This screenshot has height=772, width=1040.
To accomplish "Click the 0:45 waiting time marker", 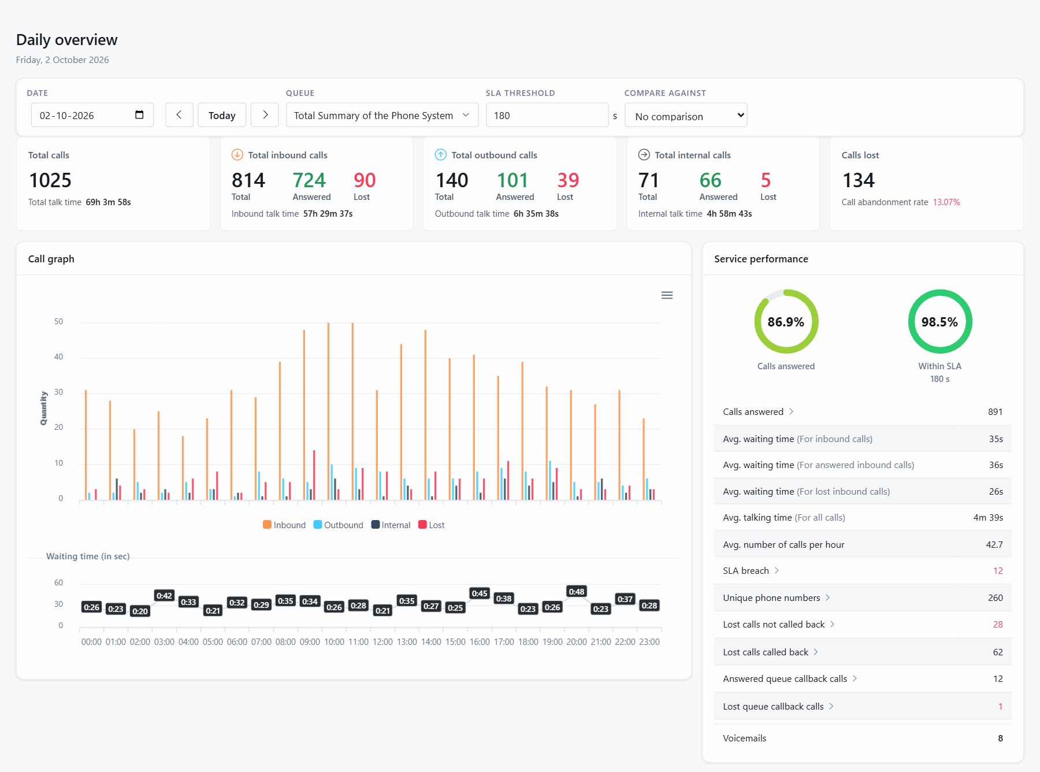I will pyautogui.click(x=480, y=593).
